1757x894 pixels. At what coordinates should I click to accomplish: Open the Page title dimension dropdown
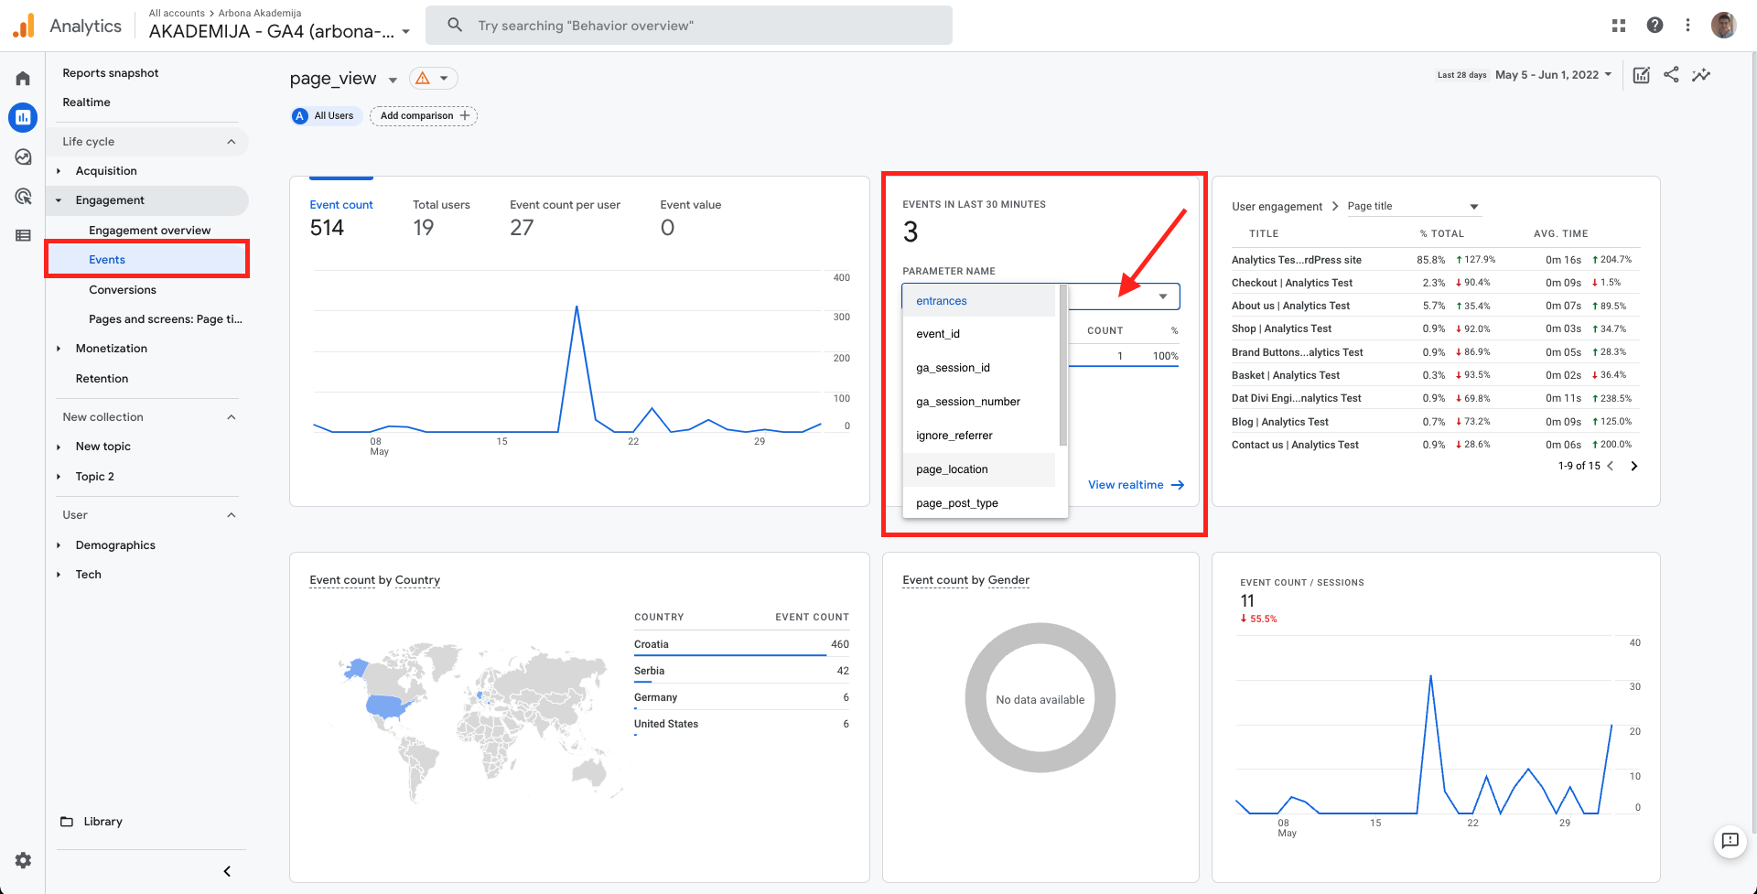pyautogui.click(x=1413, y=207)
